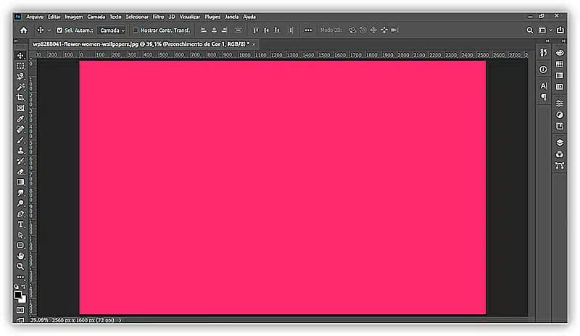580x336 pixels.
Task: Open the Arquivo menu
Action: coord(35,17)
